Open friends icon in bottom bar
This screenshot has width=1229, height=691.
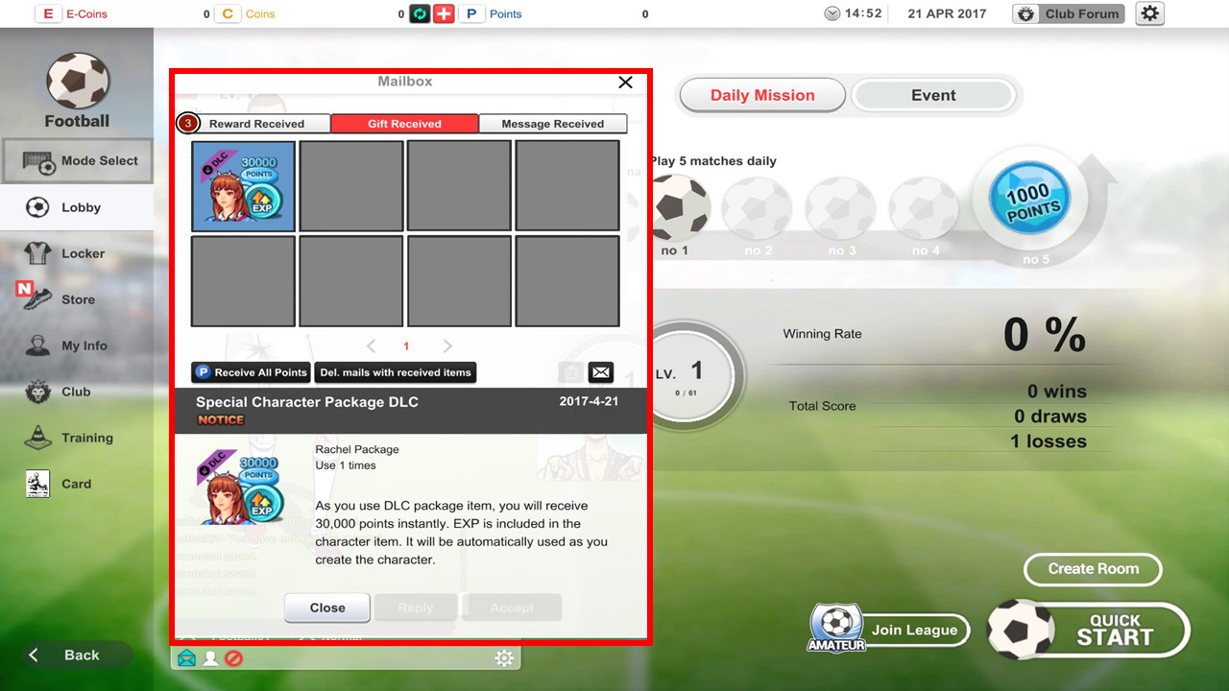pos(210,658)
